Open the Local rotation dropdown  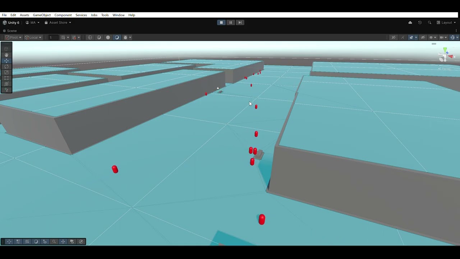(33, 37)
